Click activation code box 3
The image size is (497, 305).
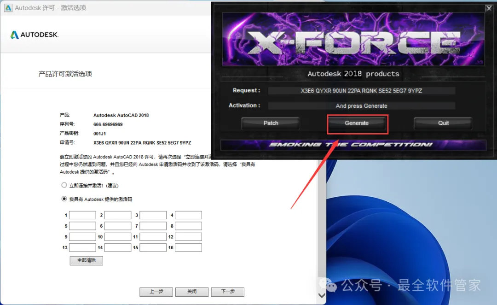[153, 215]
